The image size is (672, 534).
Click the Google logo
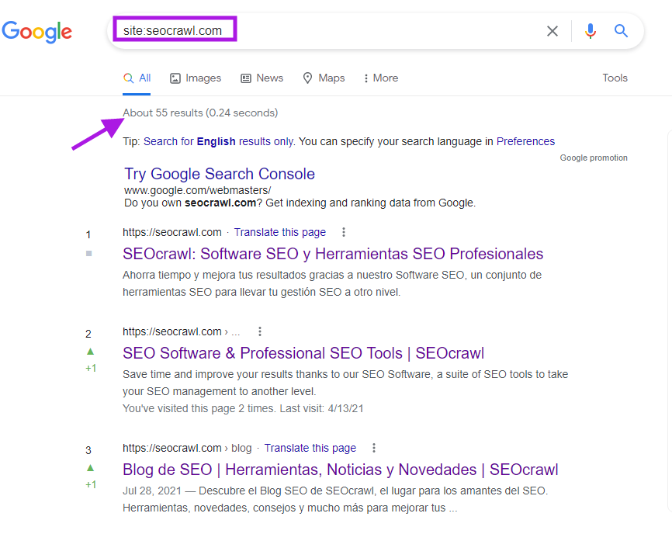pos(36,31)
